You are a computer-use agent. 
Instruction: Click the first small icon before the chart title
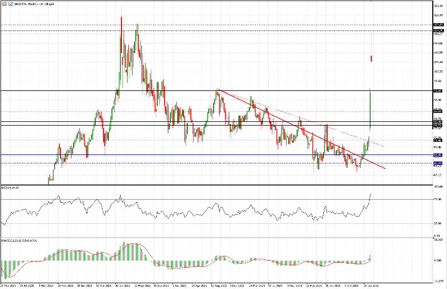(x=4, y=3)
